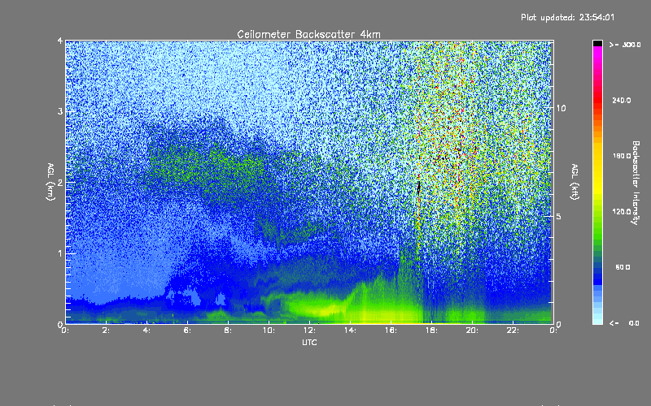Click the "60.0" colorbar label
This screenshot has height=406, width=651.
point(623,267)
